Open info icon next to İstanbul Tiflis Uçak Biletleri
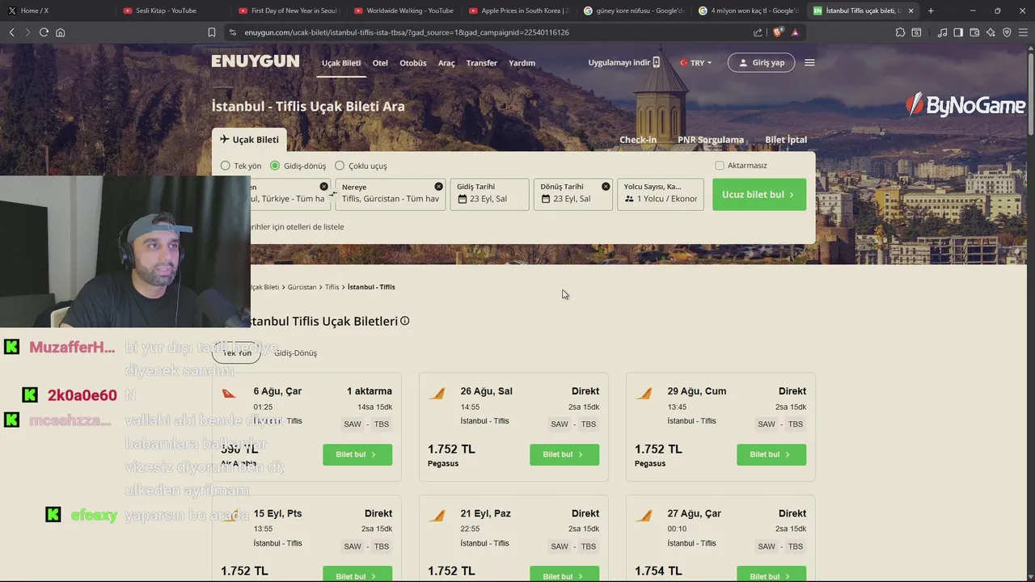 404,321
